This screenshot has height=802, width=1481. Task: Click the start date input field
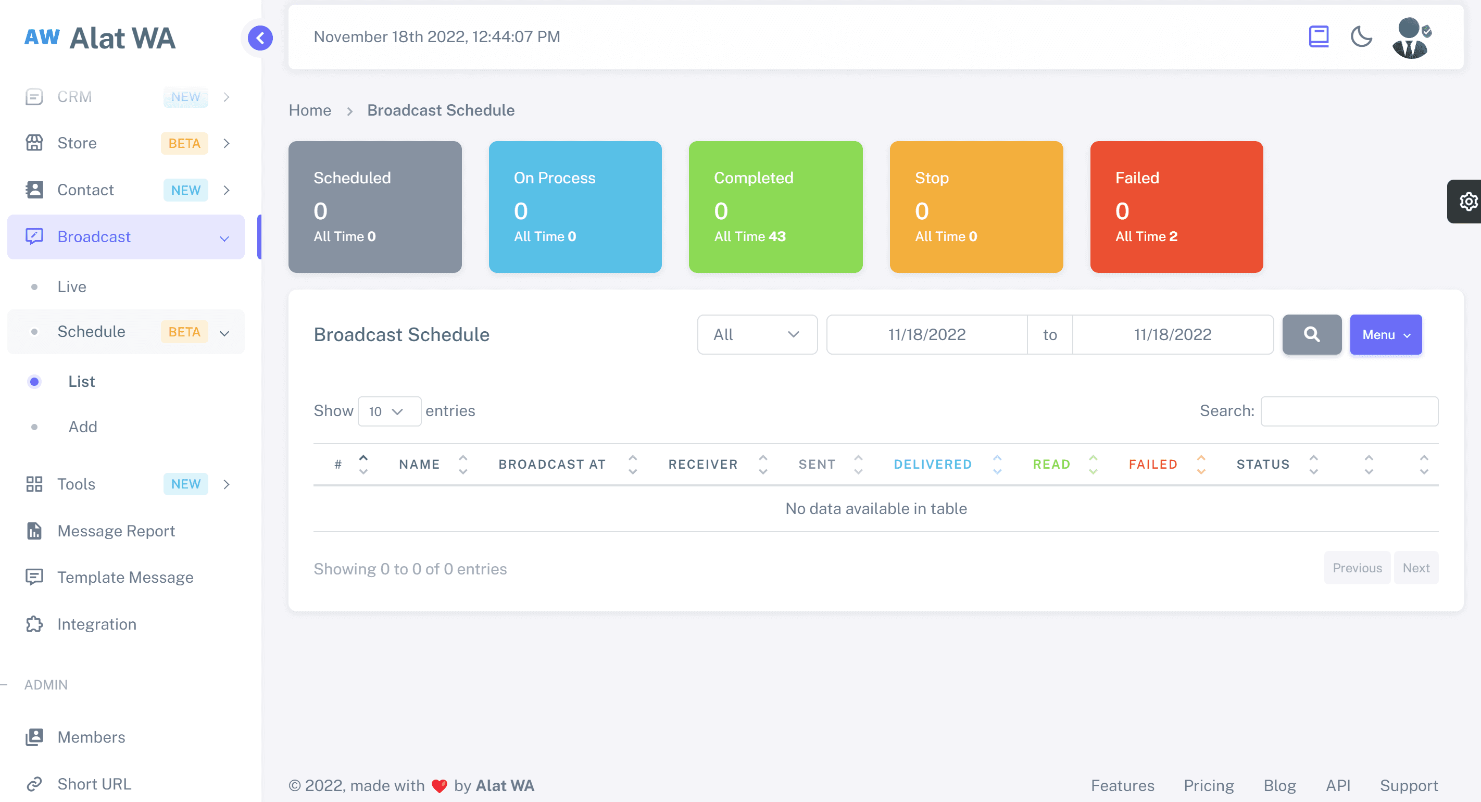(926, 334)
